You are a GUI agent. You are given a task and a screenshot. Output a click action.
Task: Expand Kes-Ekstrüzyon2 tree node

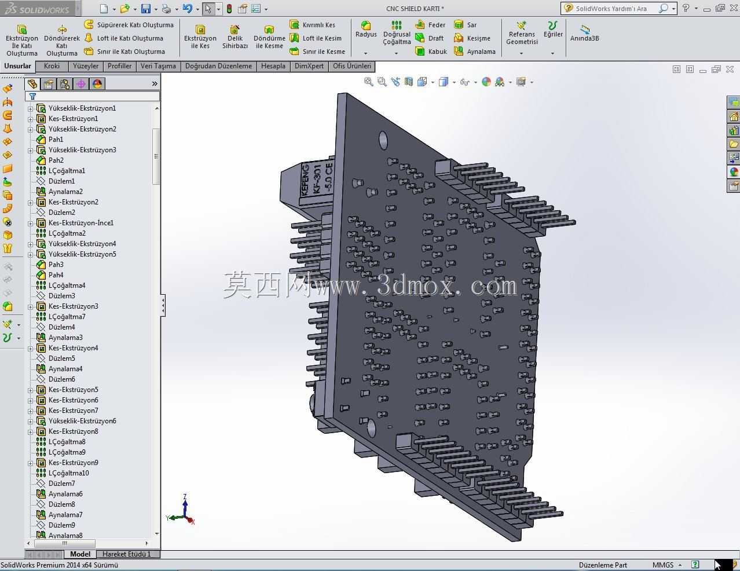coord(31,202)
